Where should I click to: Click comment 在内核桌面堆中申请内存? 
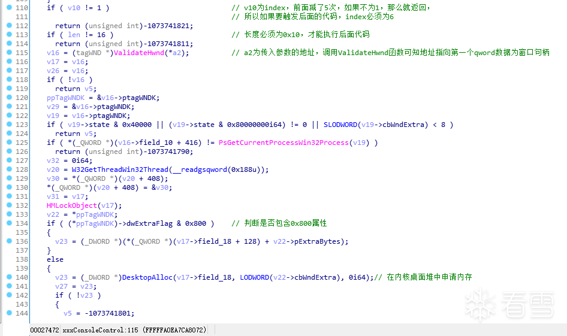coord(423,277)
